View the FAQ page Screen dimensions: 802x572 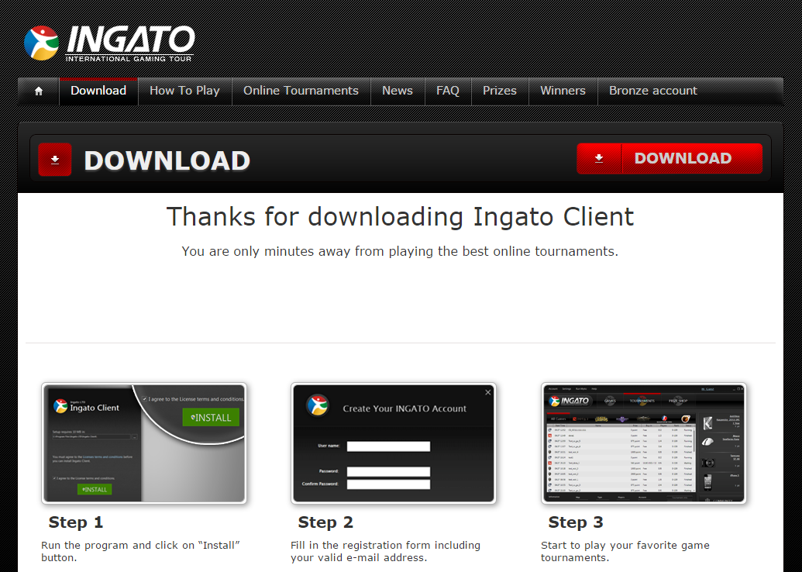click(x=448, y=91)
